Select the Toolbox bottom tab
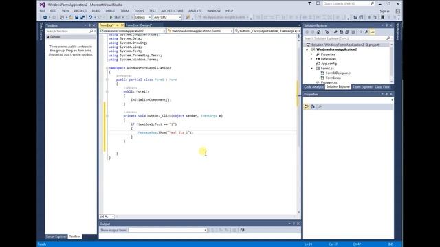The width and height of the screenshot is (440, 247). click(75, 237)
